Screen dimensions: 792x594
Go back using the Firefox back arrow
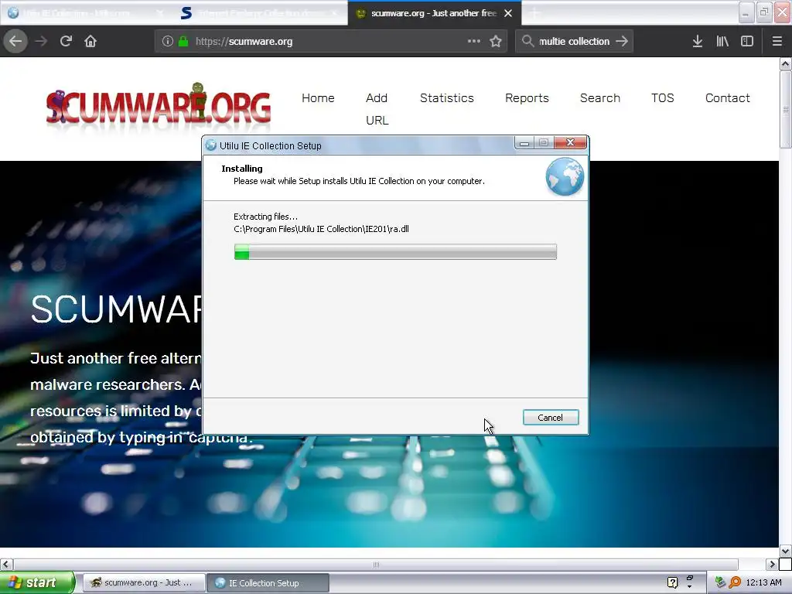tap(15, 42)
